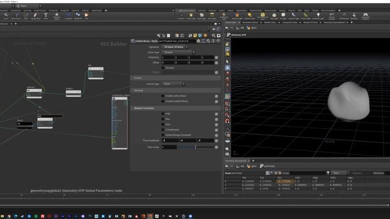390x219 pixels.
Task: Open parameter panel gear menu icon
Action: (x=199, y=41)
